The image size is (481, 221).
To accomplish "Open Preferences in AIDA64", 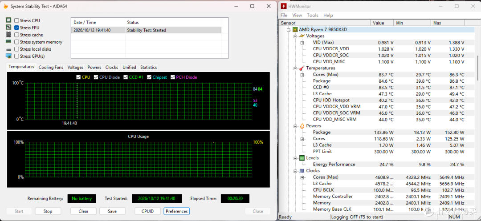I will (x=177, y=211).
